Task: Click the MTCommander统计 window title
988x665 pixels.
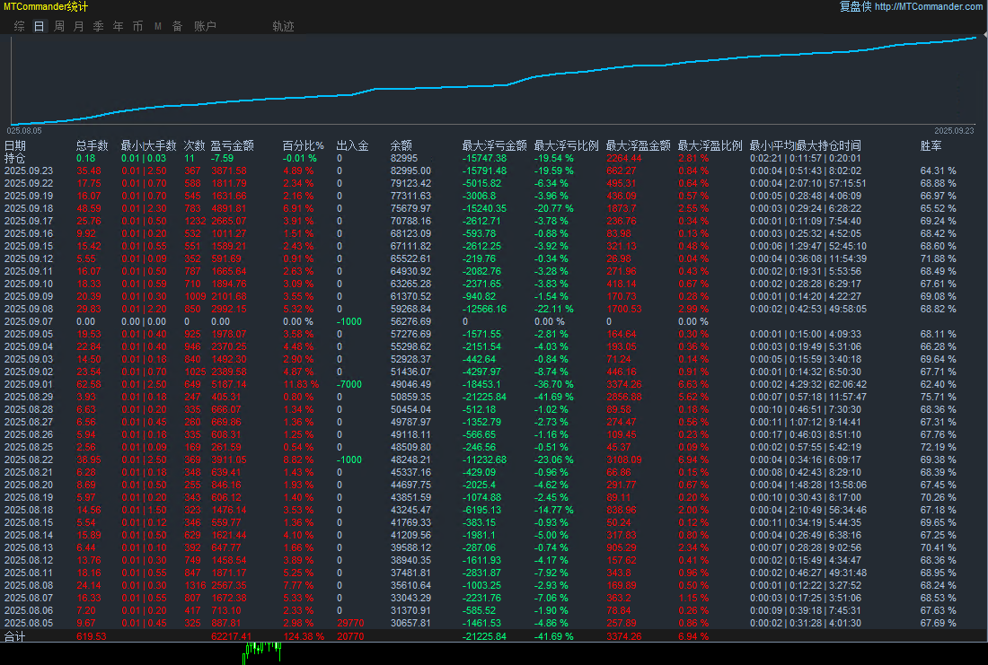Action: point(46,6)
